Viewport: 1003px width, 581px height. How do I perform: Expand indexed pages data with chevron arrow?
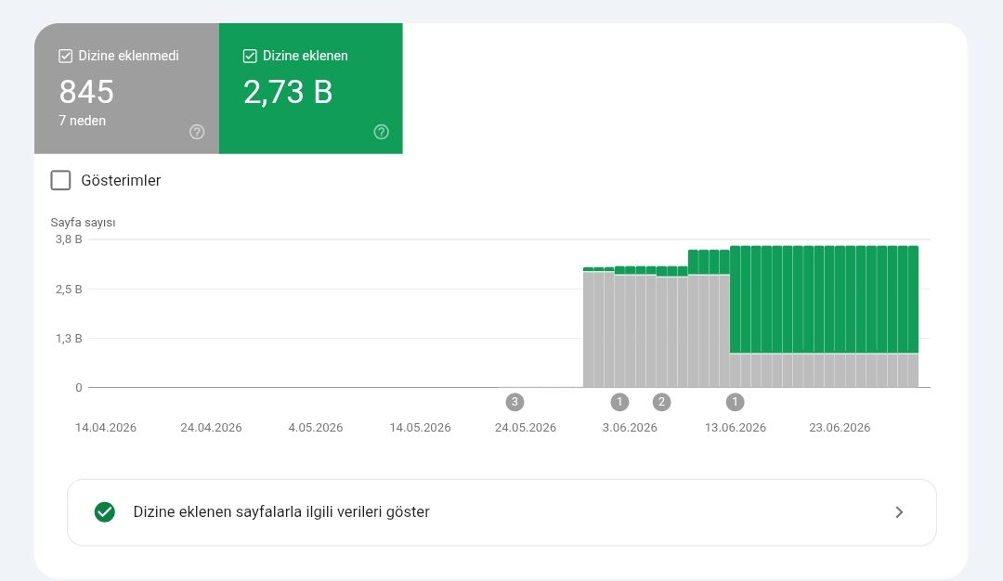899,512
